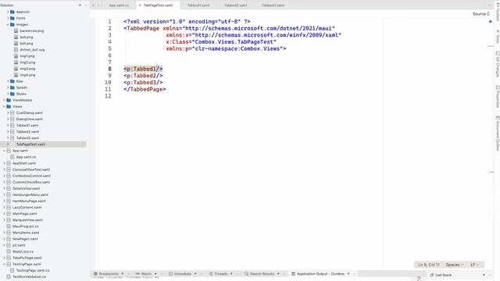Open the Document Outline side panel
The image size is (500, 281).
(x=498, y=133)
